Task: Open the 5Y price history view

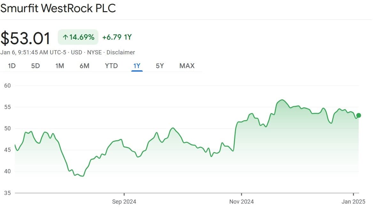Action: coord(160,66)
